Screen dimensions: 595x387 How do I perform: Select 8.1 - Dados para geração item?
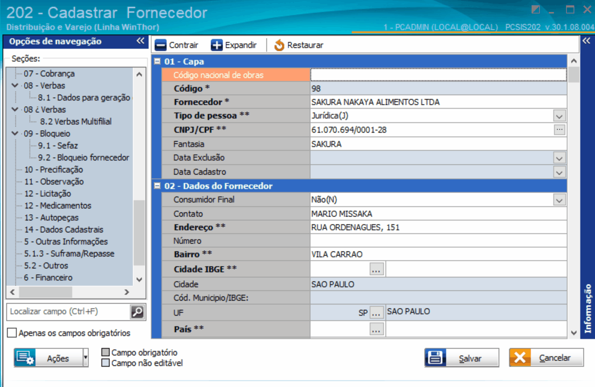(84, 97)
